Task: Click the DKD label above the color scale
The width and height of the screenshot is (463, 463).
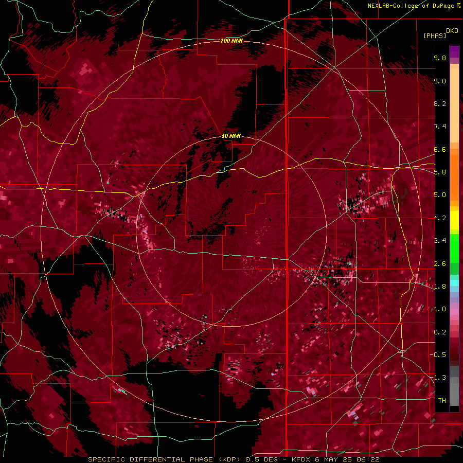Action: [x=452, y=31]
